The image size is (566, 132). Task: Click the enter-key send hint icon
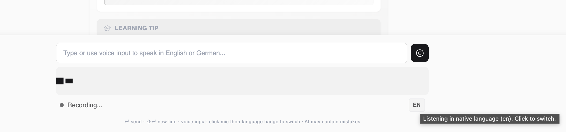coord(127,121)
